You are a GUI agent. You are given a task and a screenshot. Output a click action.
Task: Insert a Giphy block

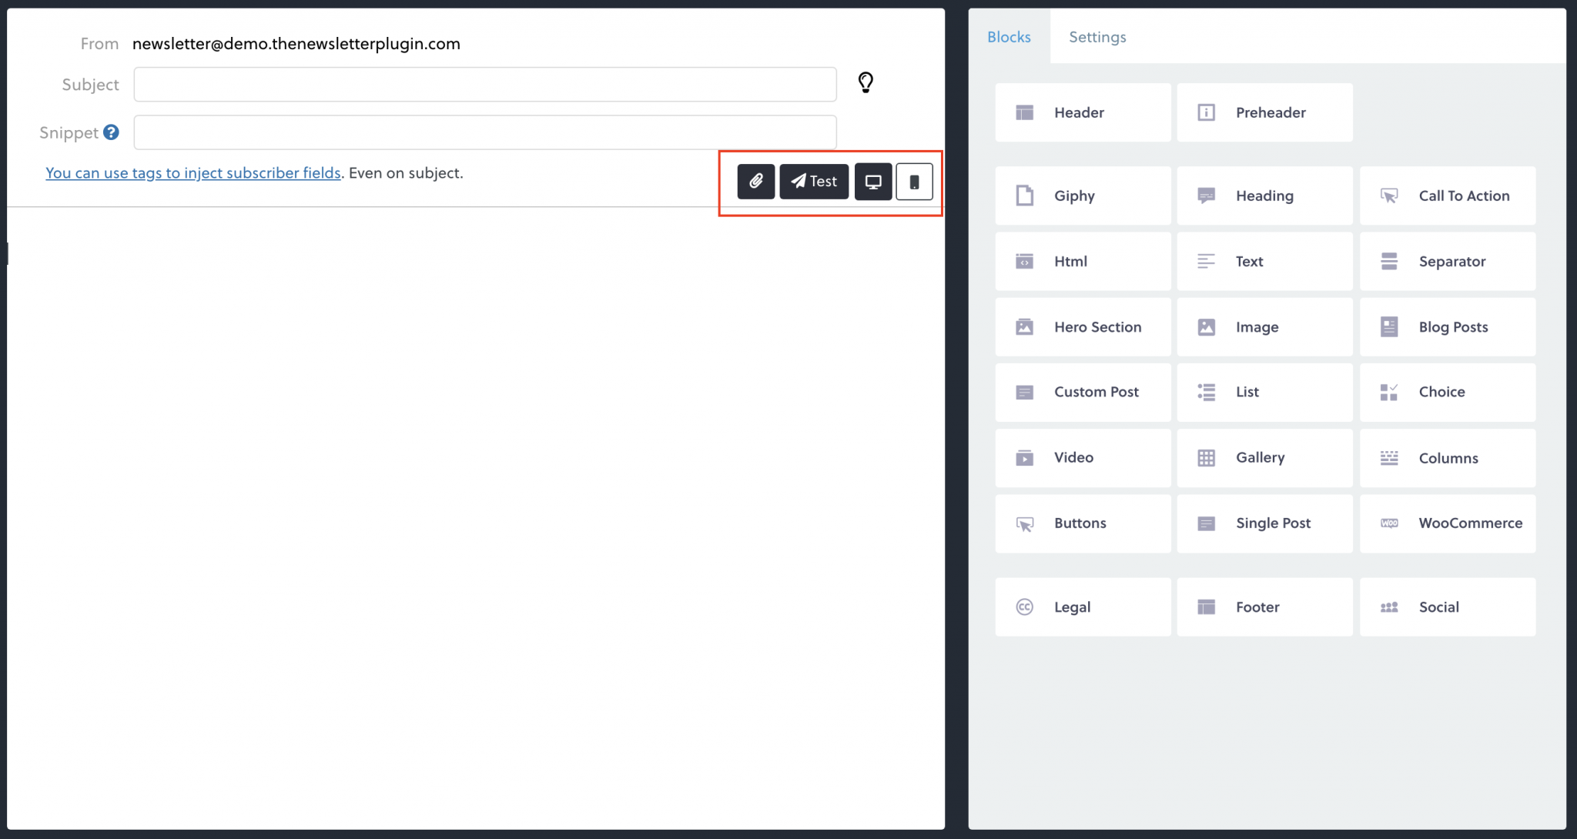click(1082, 196)
